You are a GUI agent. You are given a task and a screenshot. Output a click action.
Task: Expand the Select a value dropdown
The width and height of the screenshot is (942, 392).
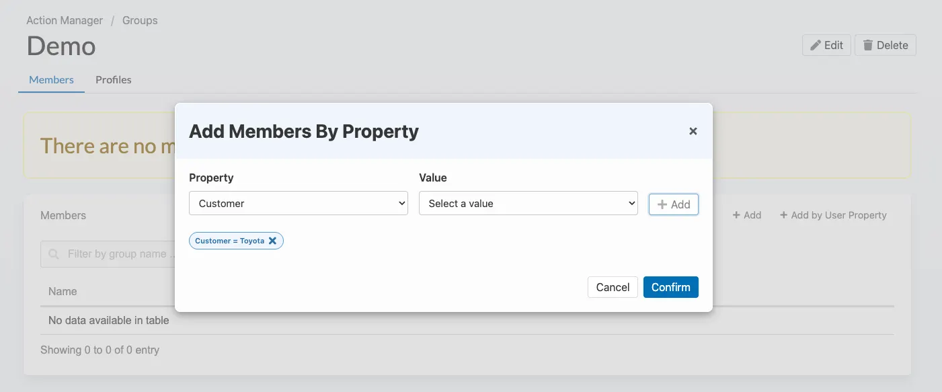(528, 203)
